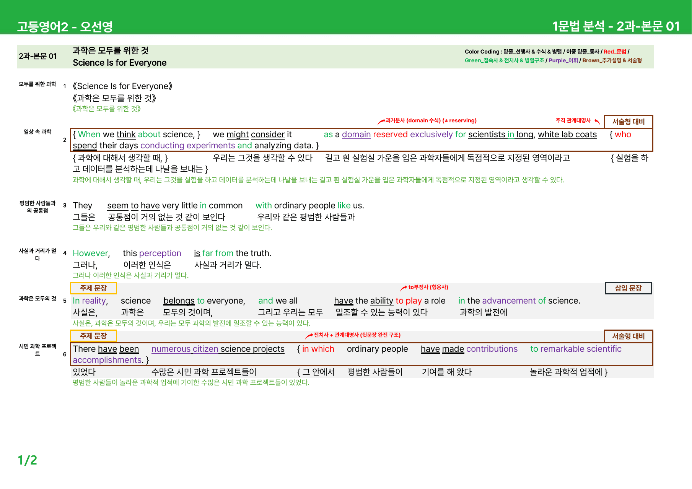This screenshot has height=489, width=692.
Task: Click the side label '과학은 모두의 것'
Action: 37,299
